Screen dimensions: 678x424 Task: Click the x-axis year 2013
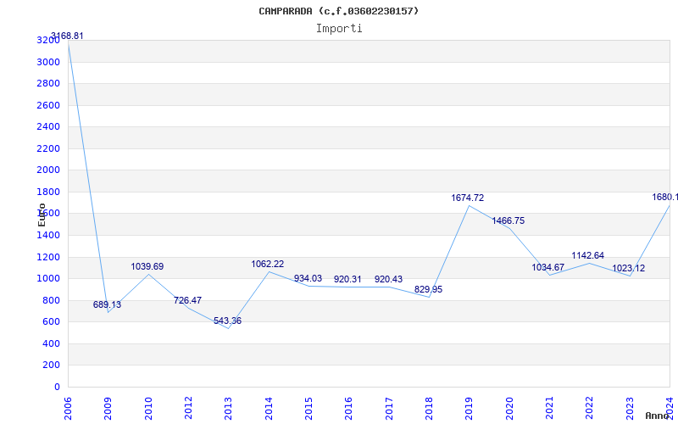228,409
